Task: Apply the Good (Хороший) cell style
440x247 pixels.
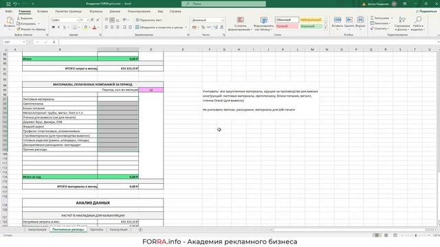Action: pyautogui.click(x=311, y=26)
